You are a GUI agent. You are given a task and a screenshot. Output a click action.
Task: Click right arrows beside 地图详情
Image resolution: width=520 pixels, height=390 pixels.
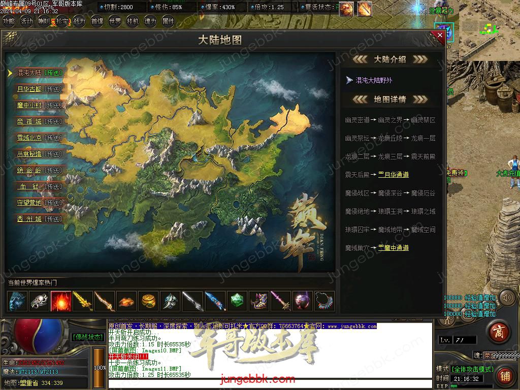pos(420,99)
